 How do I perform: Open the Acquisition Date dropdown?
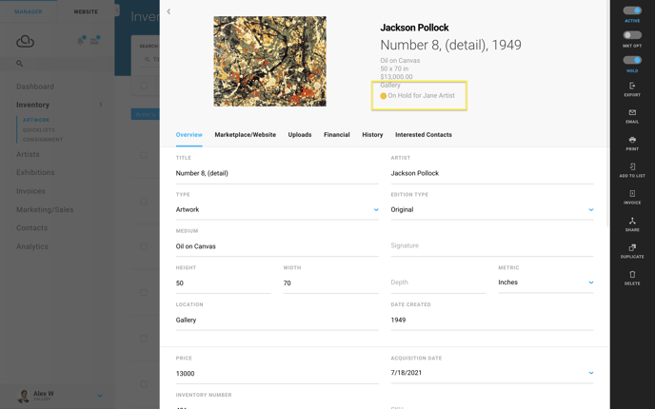point(492,373)
